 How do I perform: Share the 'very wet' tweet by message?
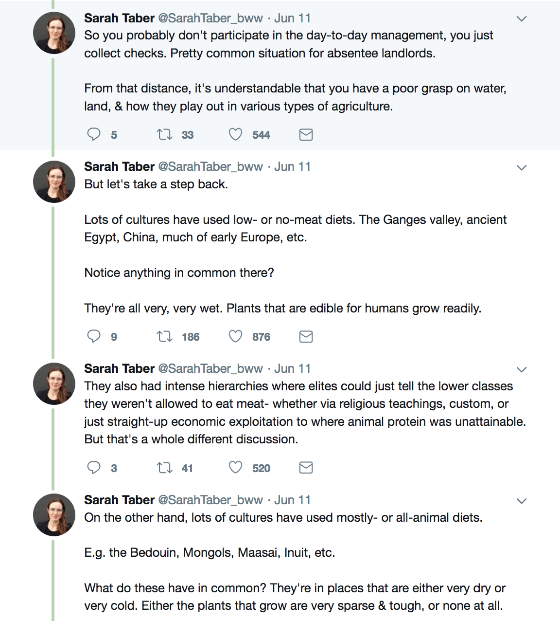306,336
